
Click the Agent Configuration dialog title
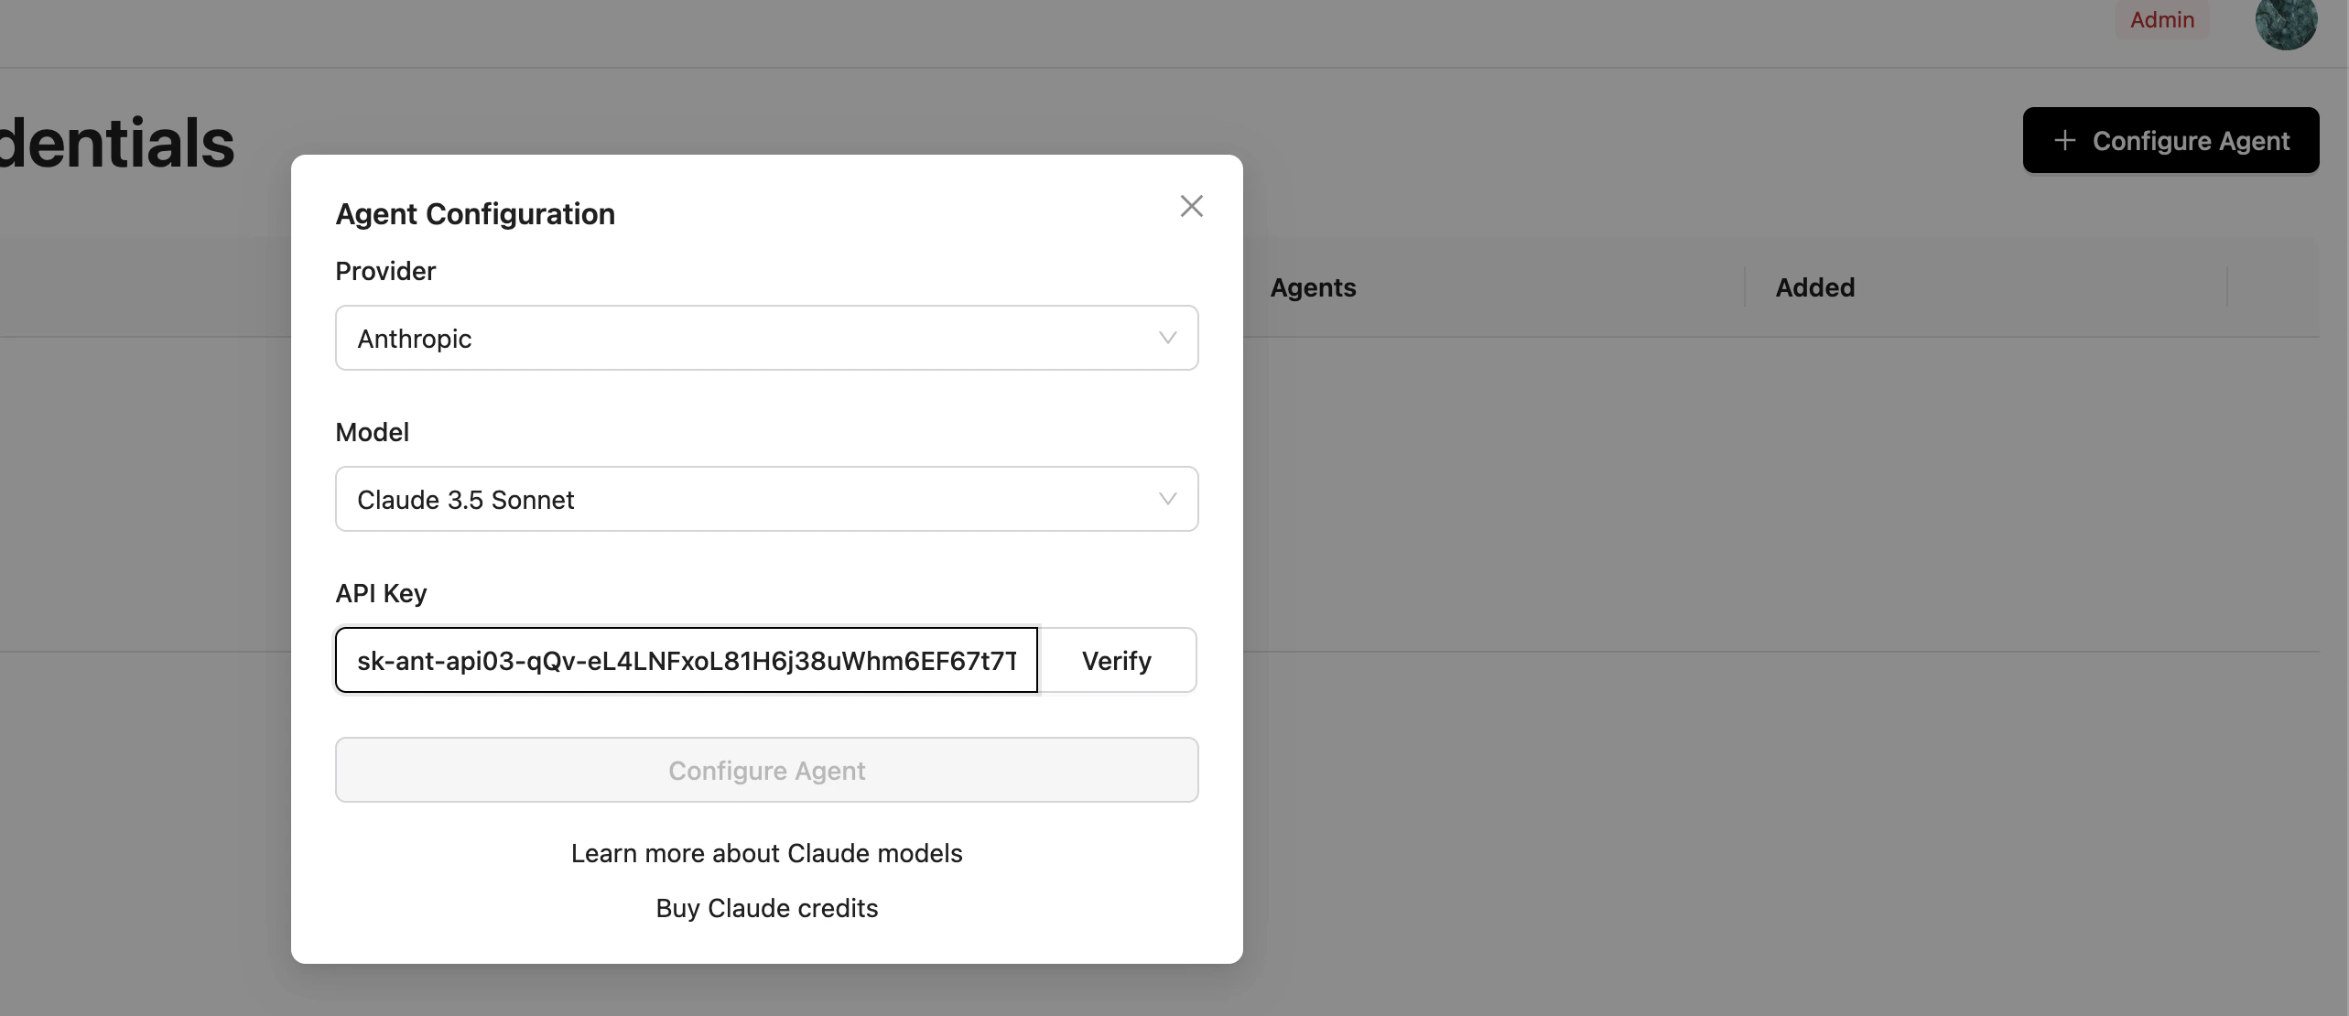tap(475, 214)
